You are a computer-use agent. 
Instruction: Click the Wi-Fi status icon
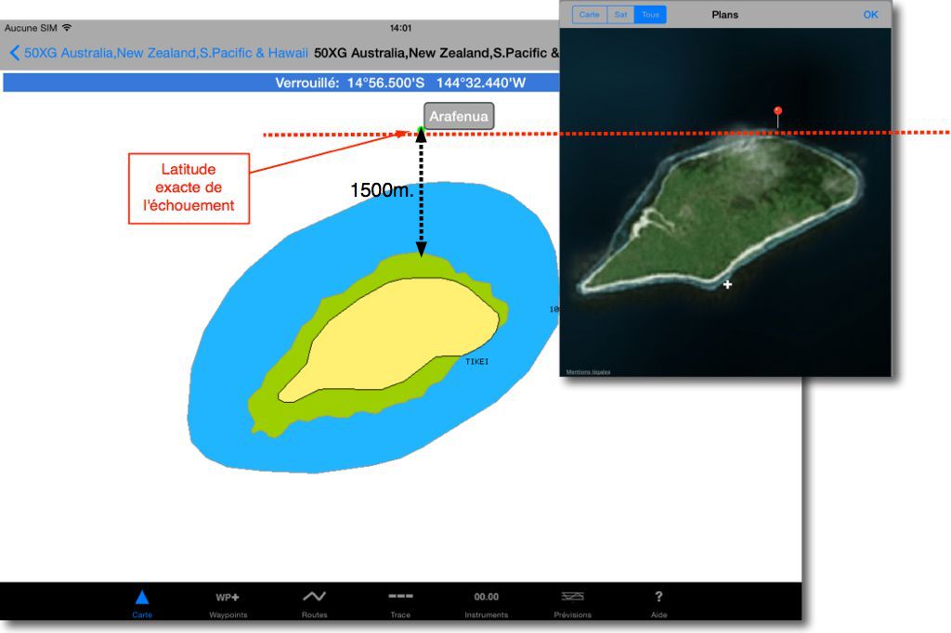point(67,28)
